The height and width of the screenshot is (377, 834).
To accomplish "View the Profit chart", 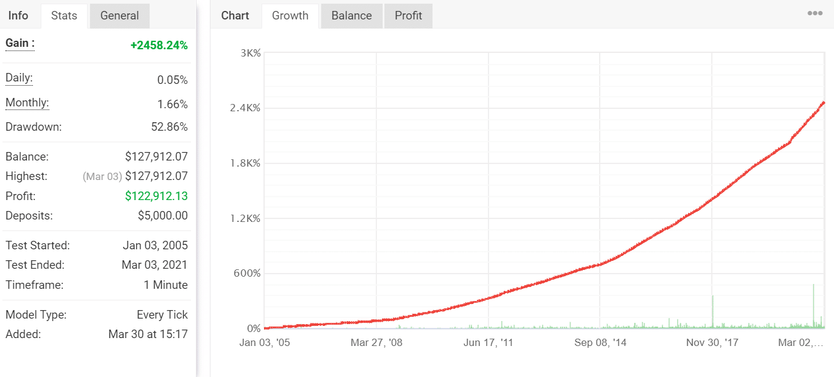I will click(x=408, y=16).
